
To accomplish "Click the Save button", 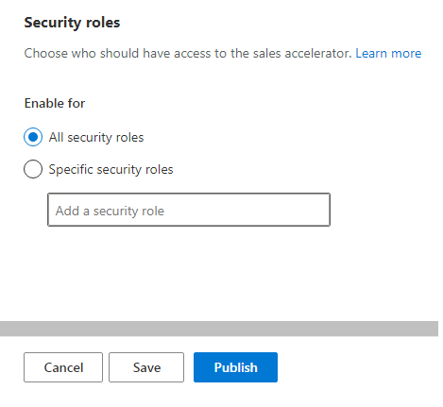I will (146, 367).
